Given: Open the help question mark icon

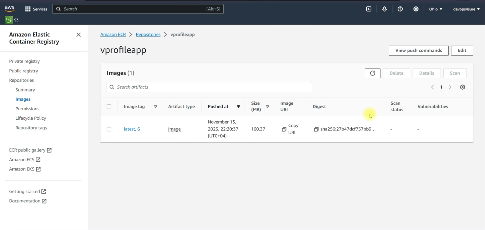Looking at the screenshot, I should click(x=400, y=9).
